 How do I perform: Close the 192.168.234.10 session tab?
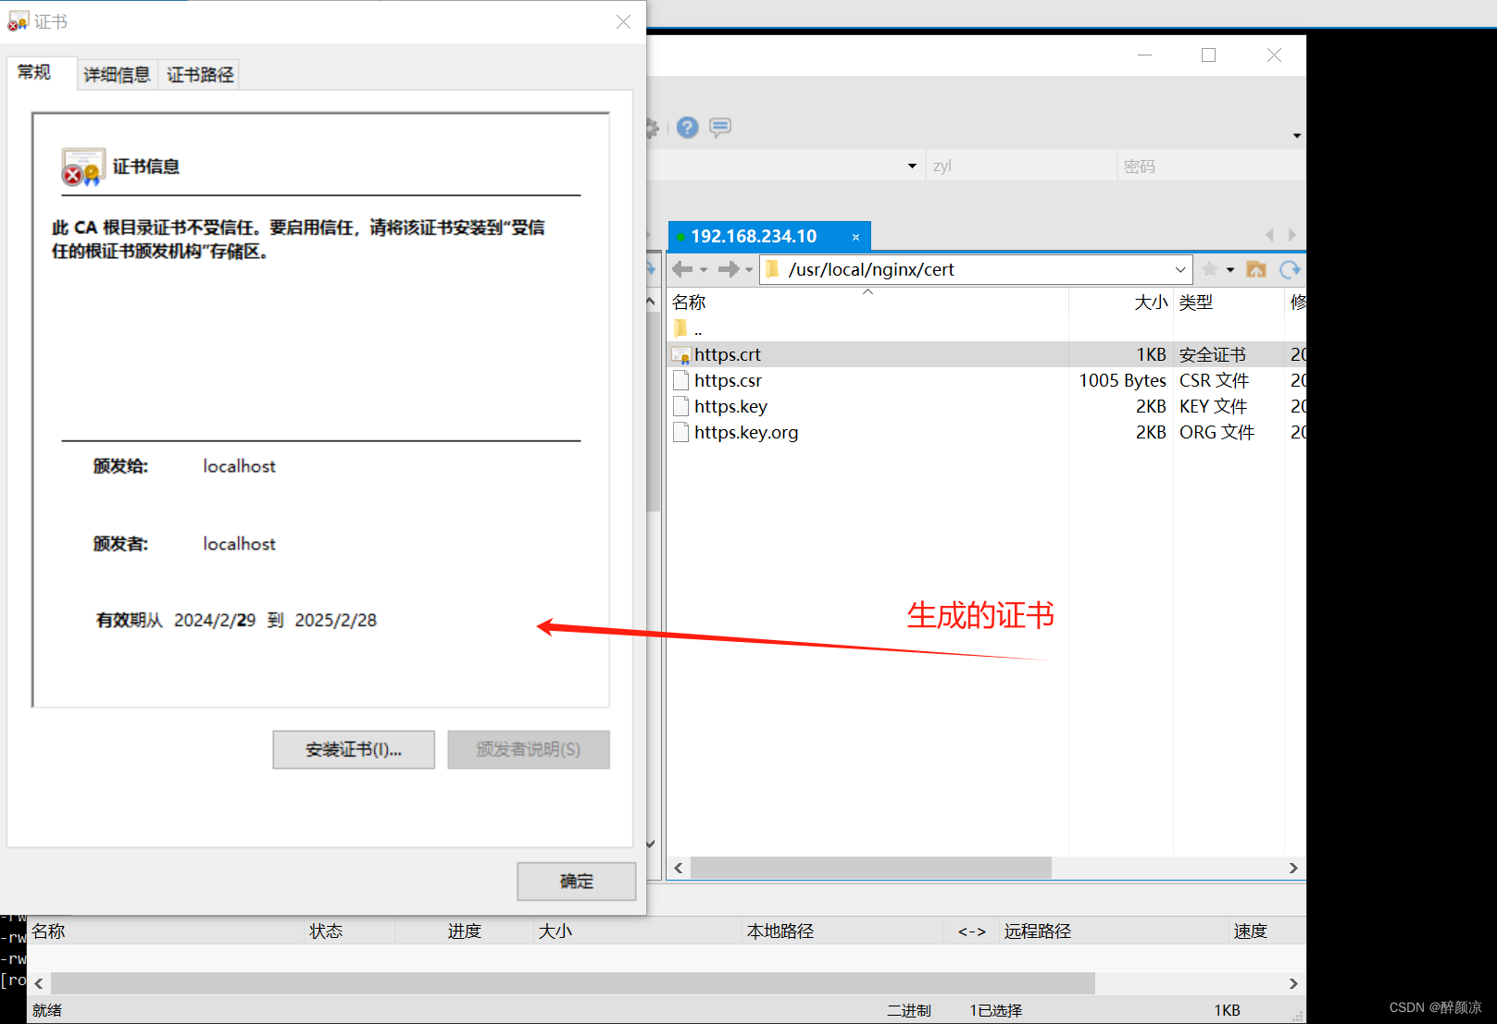coord(855,237)
